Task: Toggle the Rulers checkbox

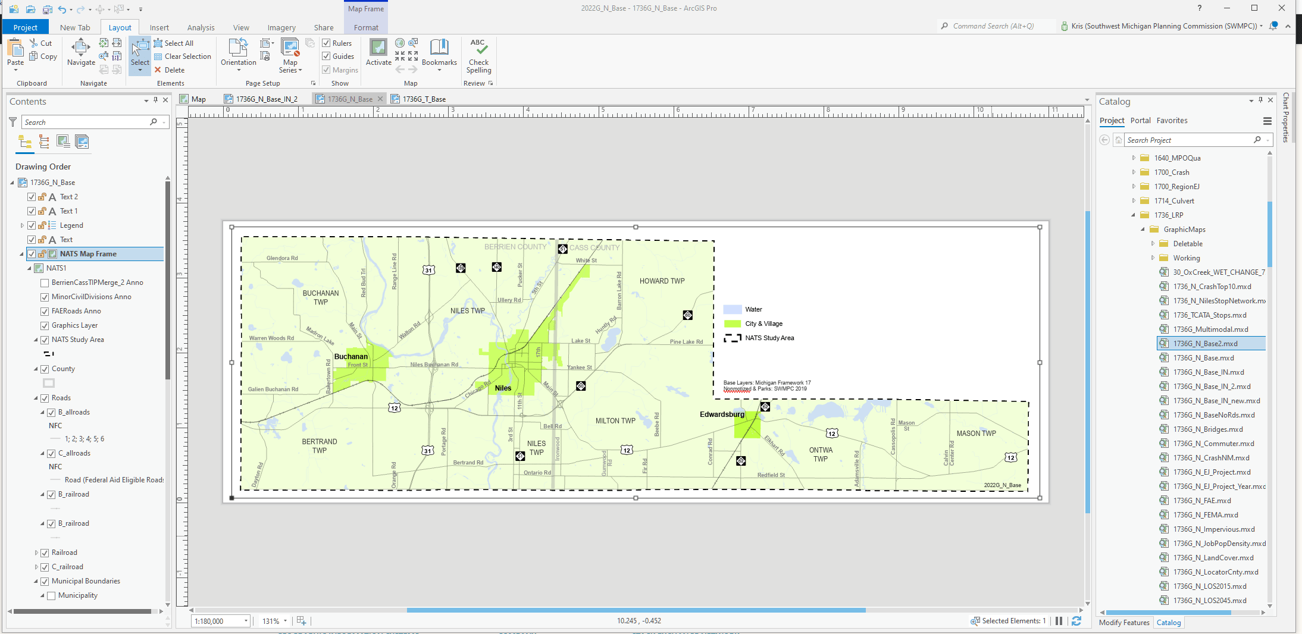Action: pos(326,43)
